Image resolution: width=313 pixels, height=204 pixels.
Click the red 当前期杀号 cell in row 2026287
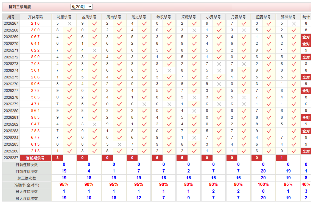click(x=35, y=158)
